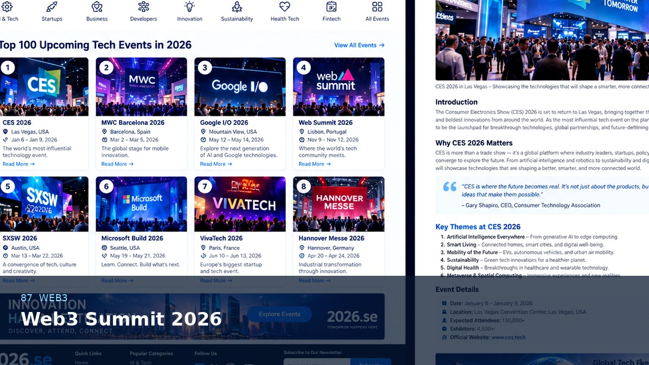
Task: Click the 'Introduction' article heading
Action: click(x=456, y=102)
